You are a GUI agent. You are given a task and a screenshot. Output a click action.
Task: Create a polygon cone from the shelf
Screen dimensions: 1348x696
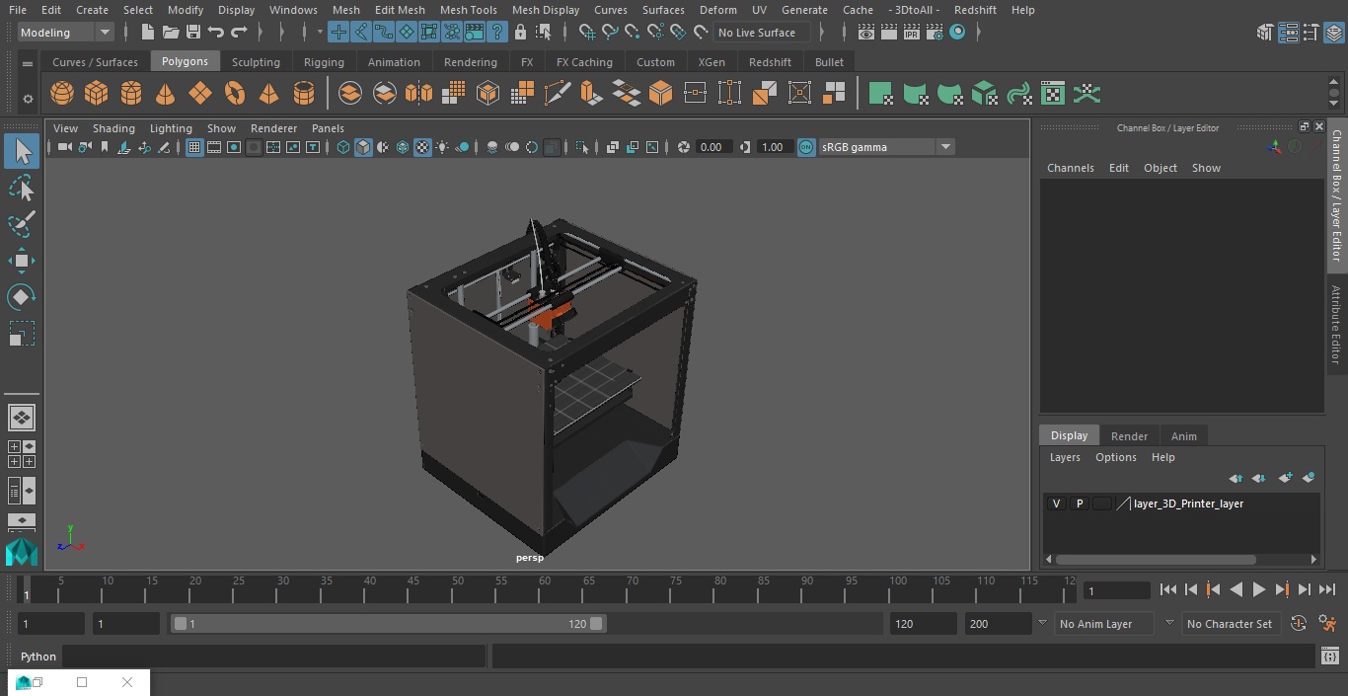pos(165,94)
